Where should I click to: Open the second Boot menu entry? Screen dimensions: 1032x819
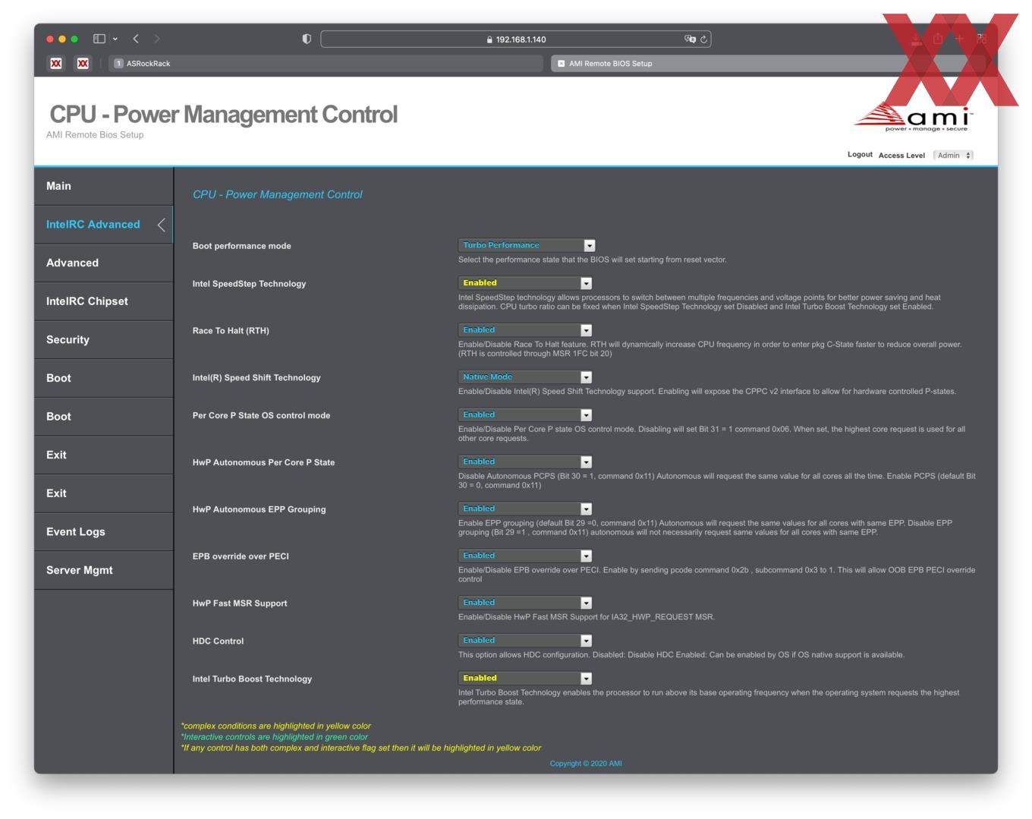104,417
